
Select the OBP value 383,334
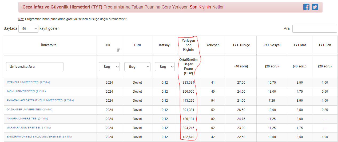pyautogui.click(x=188, y=83)
